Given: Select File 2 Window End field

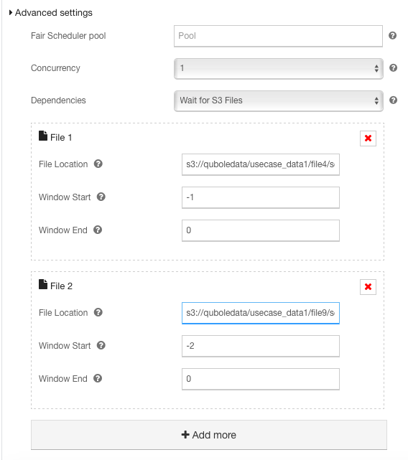Looking at the screenshot, I should [261, 379].
